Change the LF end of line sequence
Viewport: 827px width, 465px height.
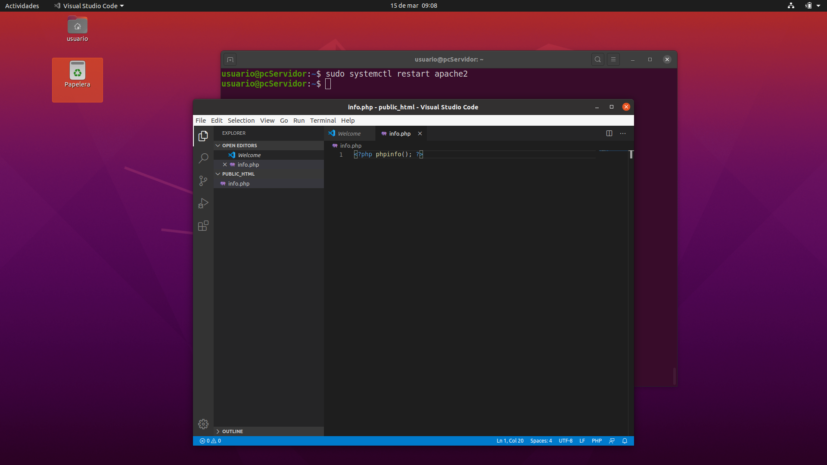(582, 441)
